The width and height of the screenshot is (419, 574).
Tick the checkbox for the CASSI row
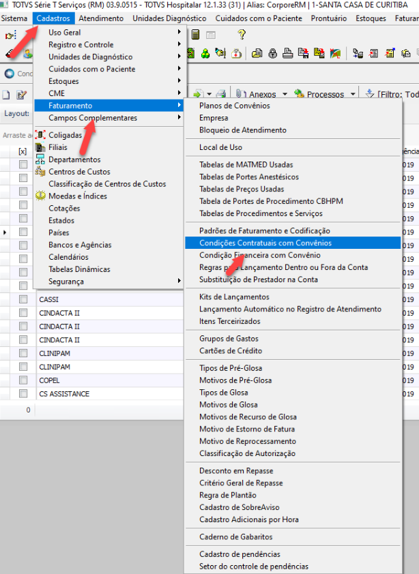(x=23, y=299)
